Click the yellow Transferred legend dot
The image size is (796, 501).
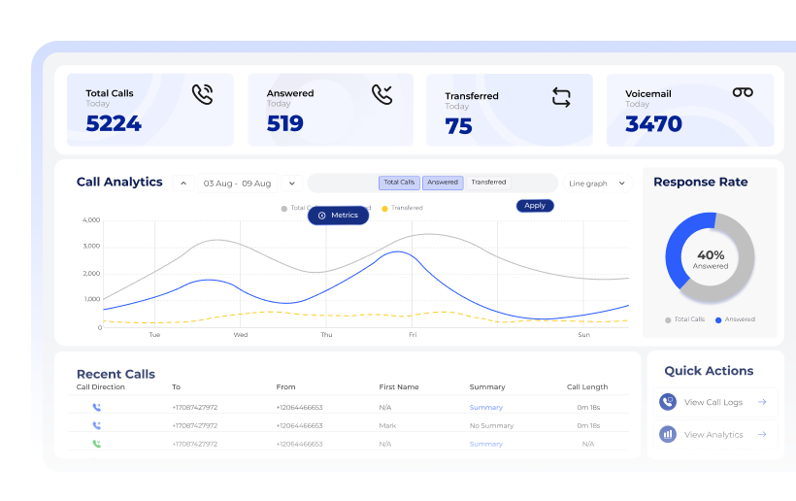[x=384, y=208]
